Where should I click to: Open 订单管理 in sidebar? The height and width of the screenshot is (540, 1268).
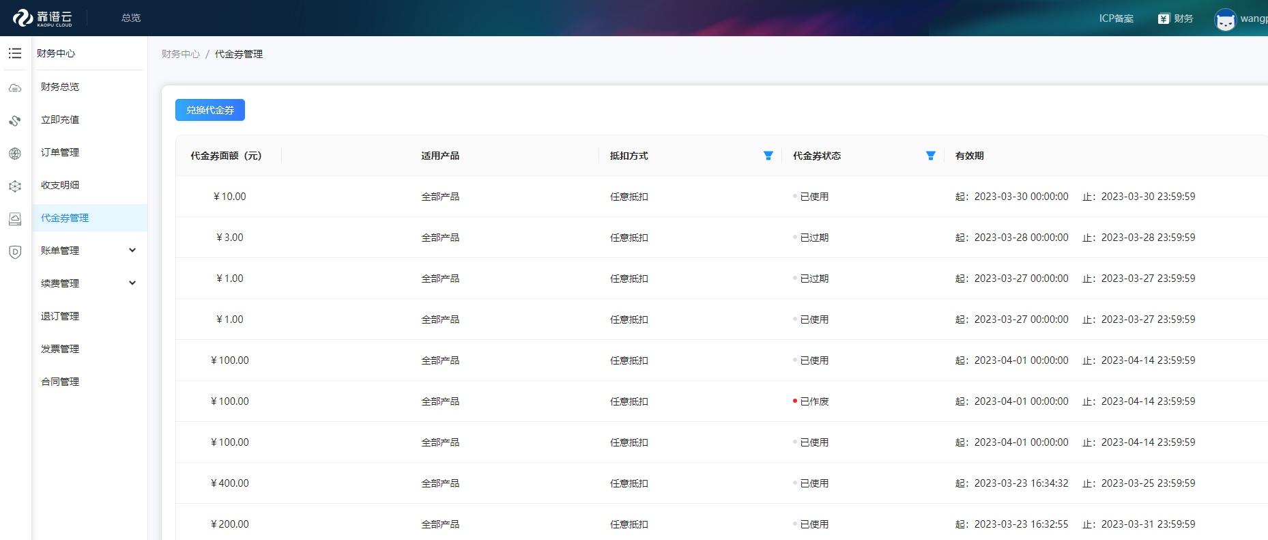click(60, 152)
